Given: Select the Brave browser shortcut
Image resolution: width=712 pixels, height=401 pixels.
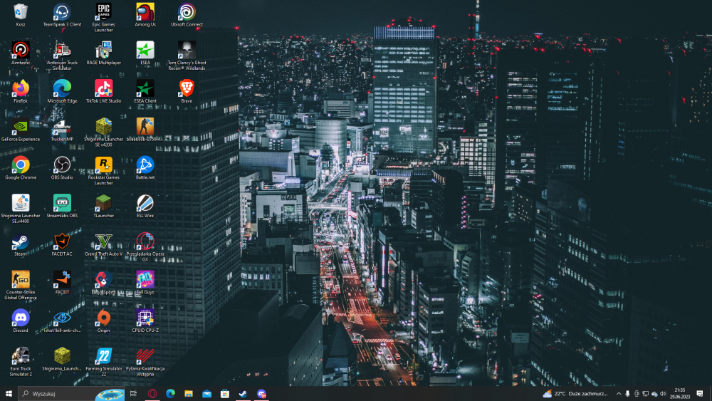Looking at the screenshot, I should tap(187, 91).
